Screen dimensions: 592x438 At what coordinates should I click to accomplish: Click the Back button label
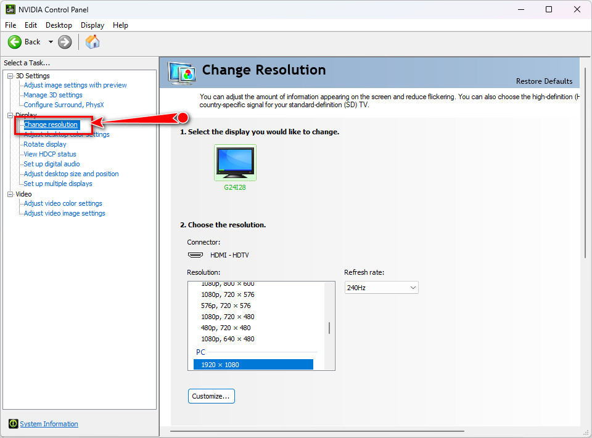point(33,42)
